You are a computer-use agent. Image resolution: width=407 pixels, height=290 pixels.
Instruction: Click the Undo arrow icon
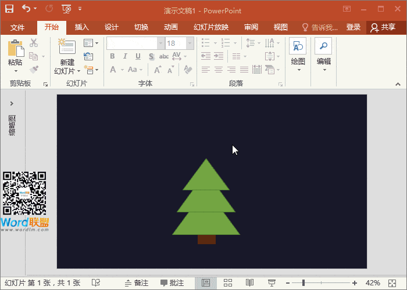tap(26, 9)
